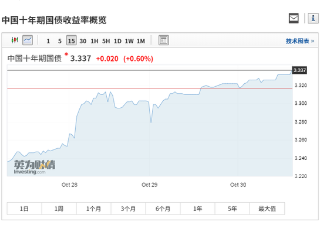Select the 1年 time range tab
This screenshot has width=323, height=225.
click(197, 209)
